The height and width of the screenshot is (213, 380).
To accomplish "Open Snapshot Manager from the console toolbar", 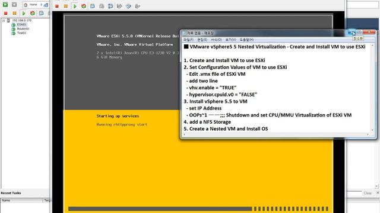I will pyautogui.click(x=110, y=6).
